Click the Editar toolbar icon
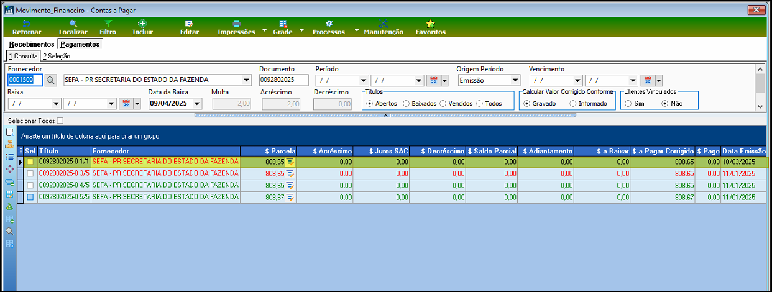The height and width of the screenshot is (292, 772). tap(189, 23)
